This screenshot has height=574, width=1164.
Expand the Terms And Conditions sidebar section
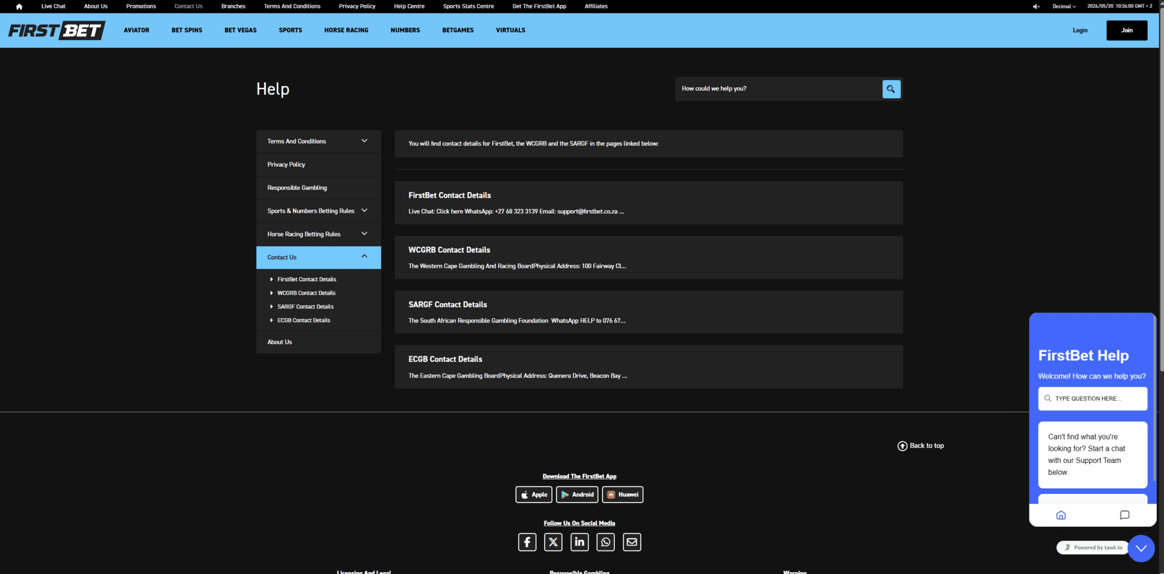[x=319, y=141]
